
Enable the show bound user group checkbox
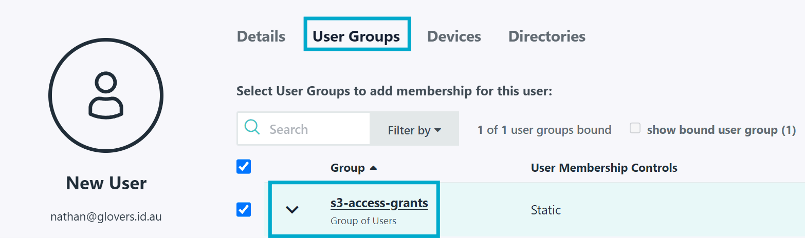point(635,129)
